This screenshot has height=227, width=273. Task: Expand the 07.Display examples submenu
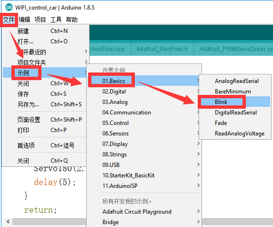click(x=144, y=144)
